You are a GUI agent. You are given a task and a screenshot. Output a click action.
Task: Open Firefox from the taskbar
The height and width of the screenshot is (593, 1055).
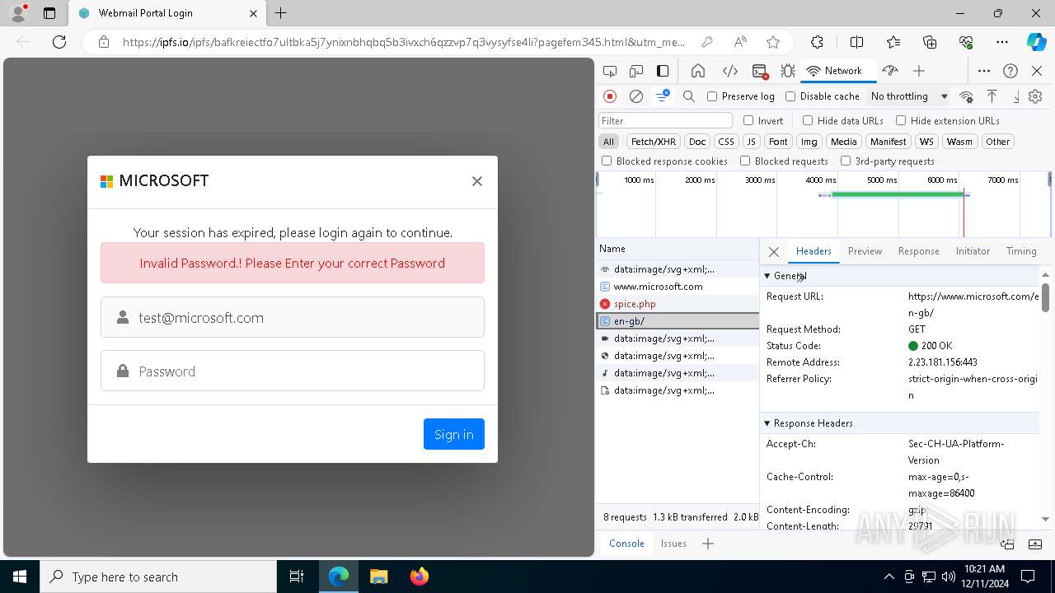[420, 577]
